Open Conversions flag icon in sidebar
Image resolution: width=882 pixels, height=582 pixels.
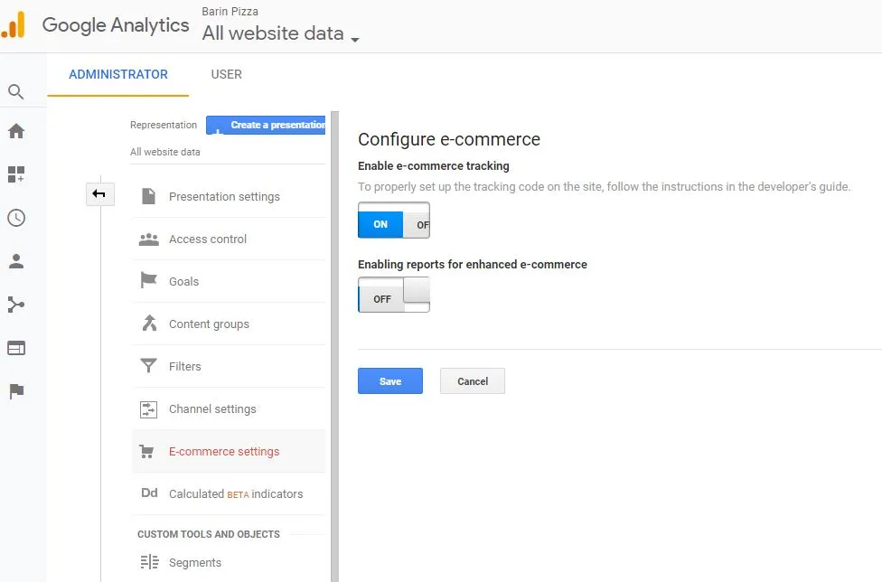click(15, 390)
